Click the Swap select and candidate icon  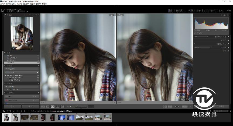tap(165, 107)
